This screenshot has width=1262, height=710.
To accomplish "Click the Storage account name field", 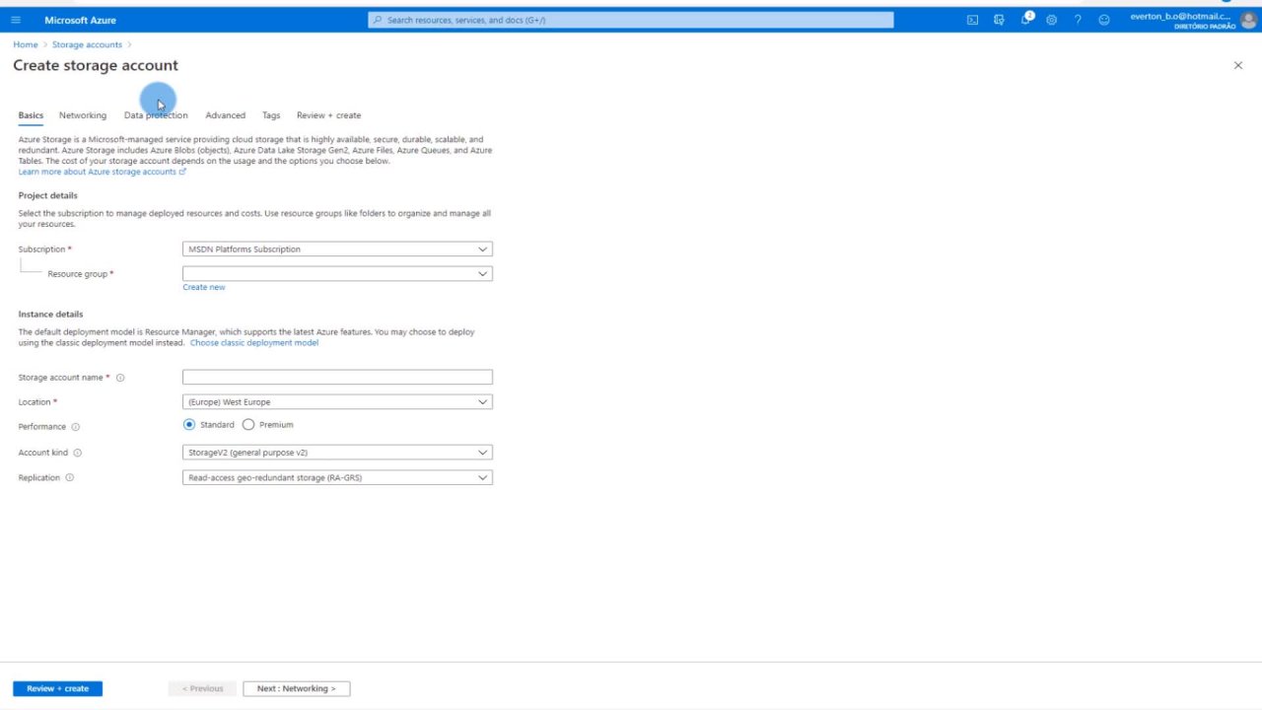I will point(337,378).
